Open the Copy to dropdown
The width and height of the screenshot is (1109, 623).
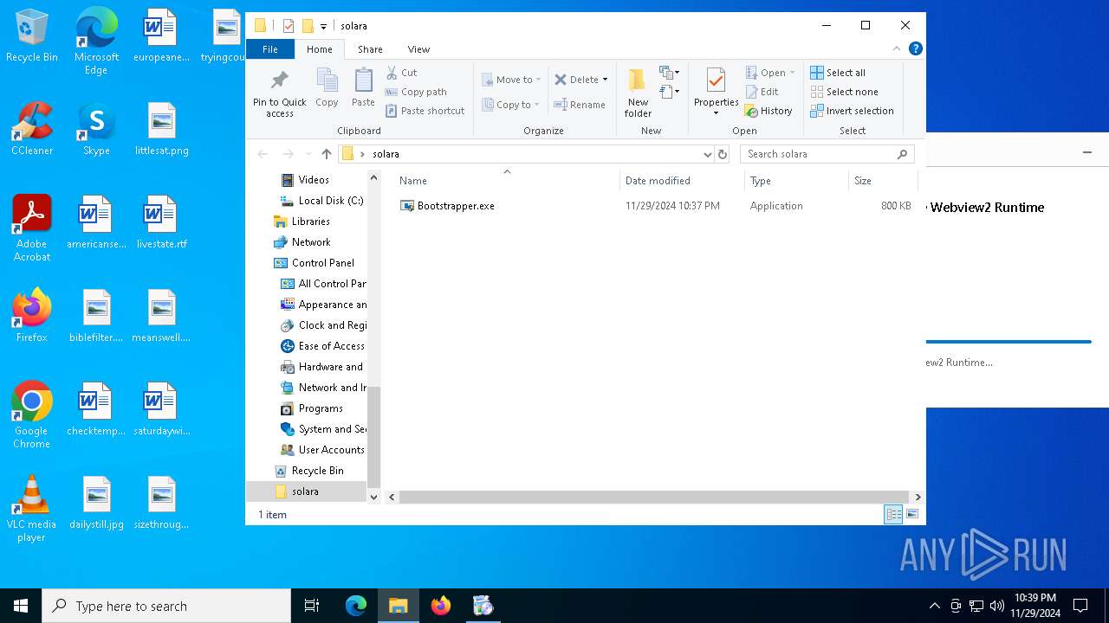click(x=510, y=105)
